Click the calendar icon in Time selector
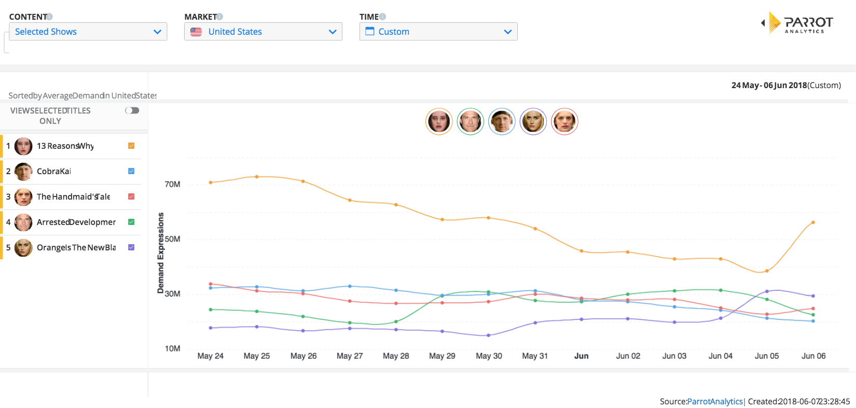 370,31
